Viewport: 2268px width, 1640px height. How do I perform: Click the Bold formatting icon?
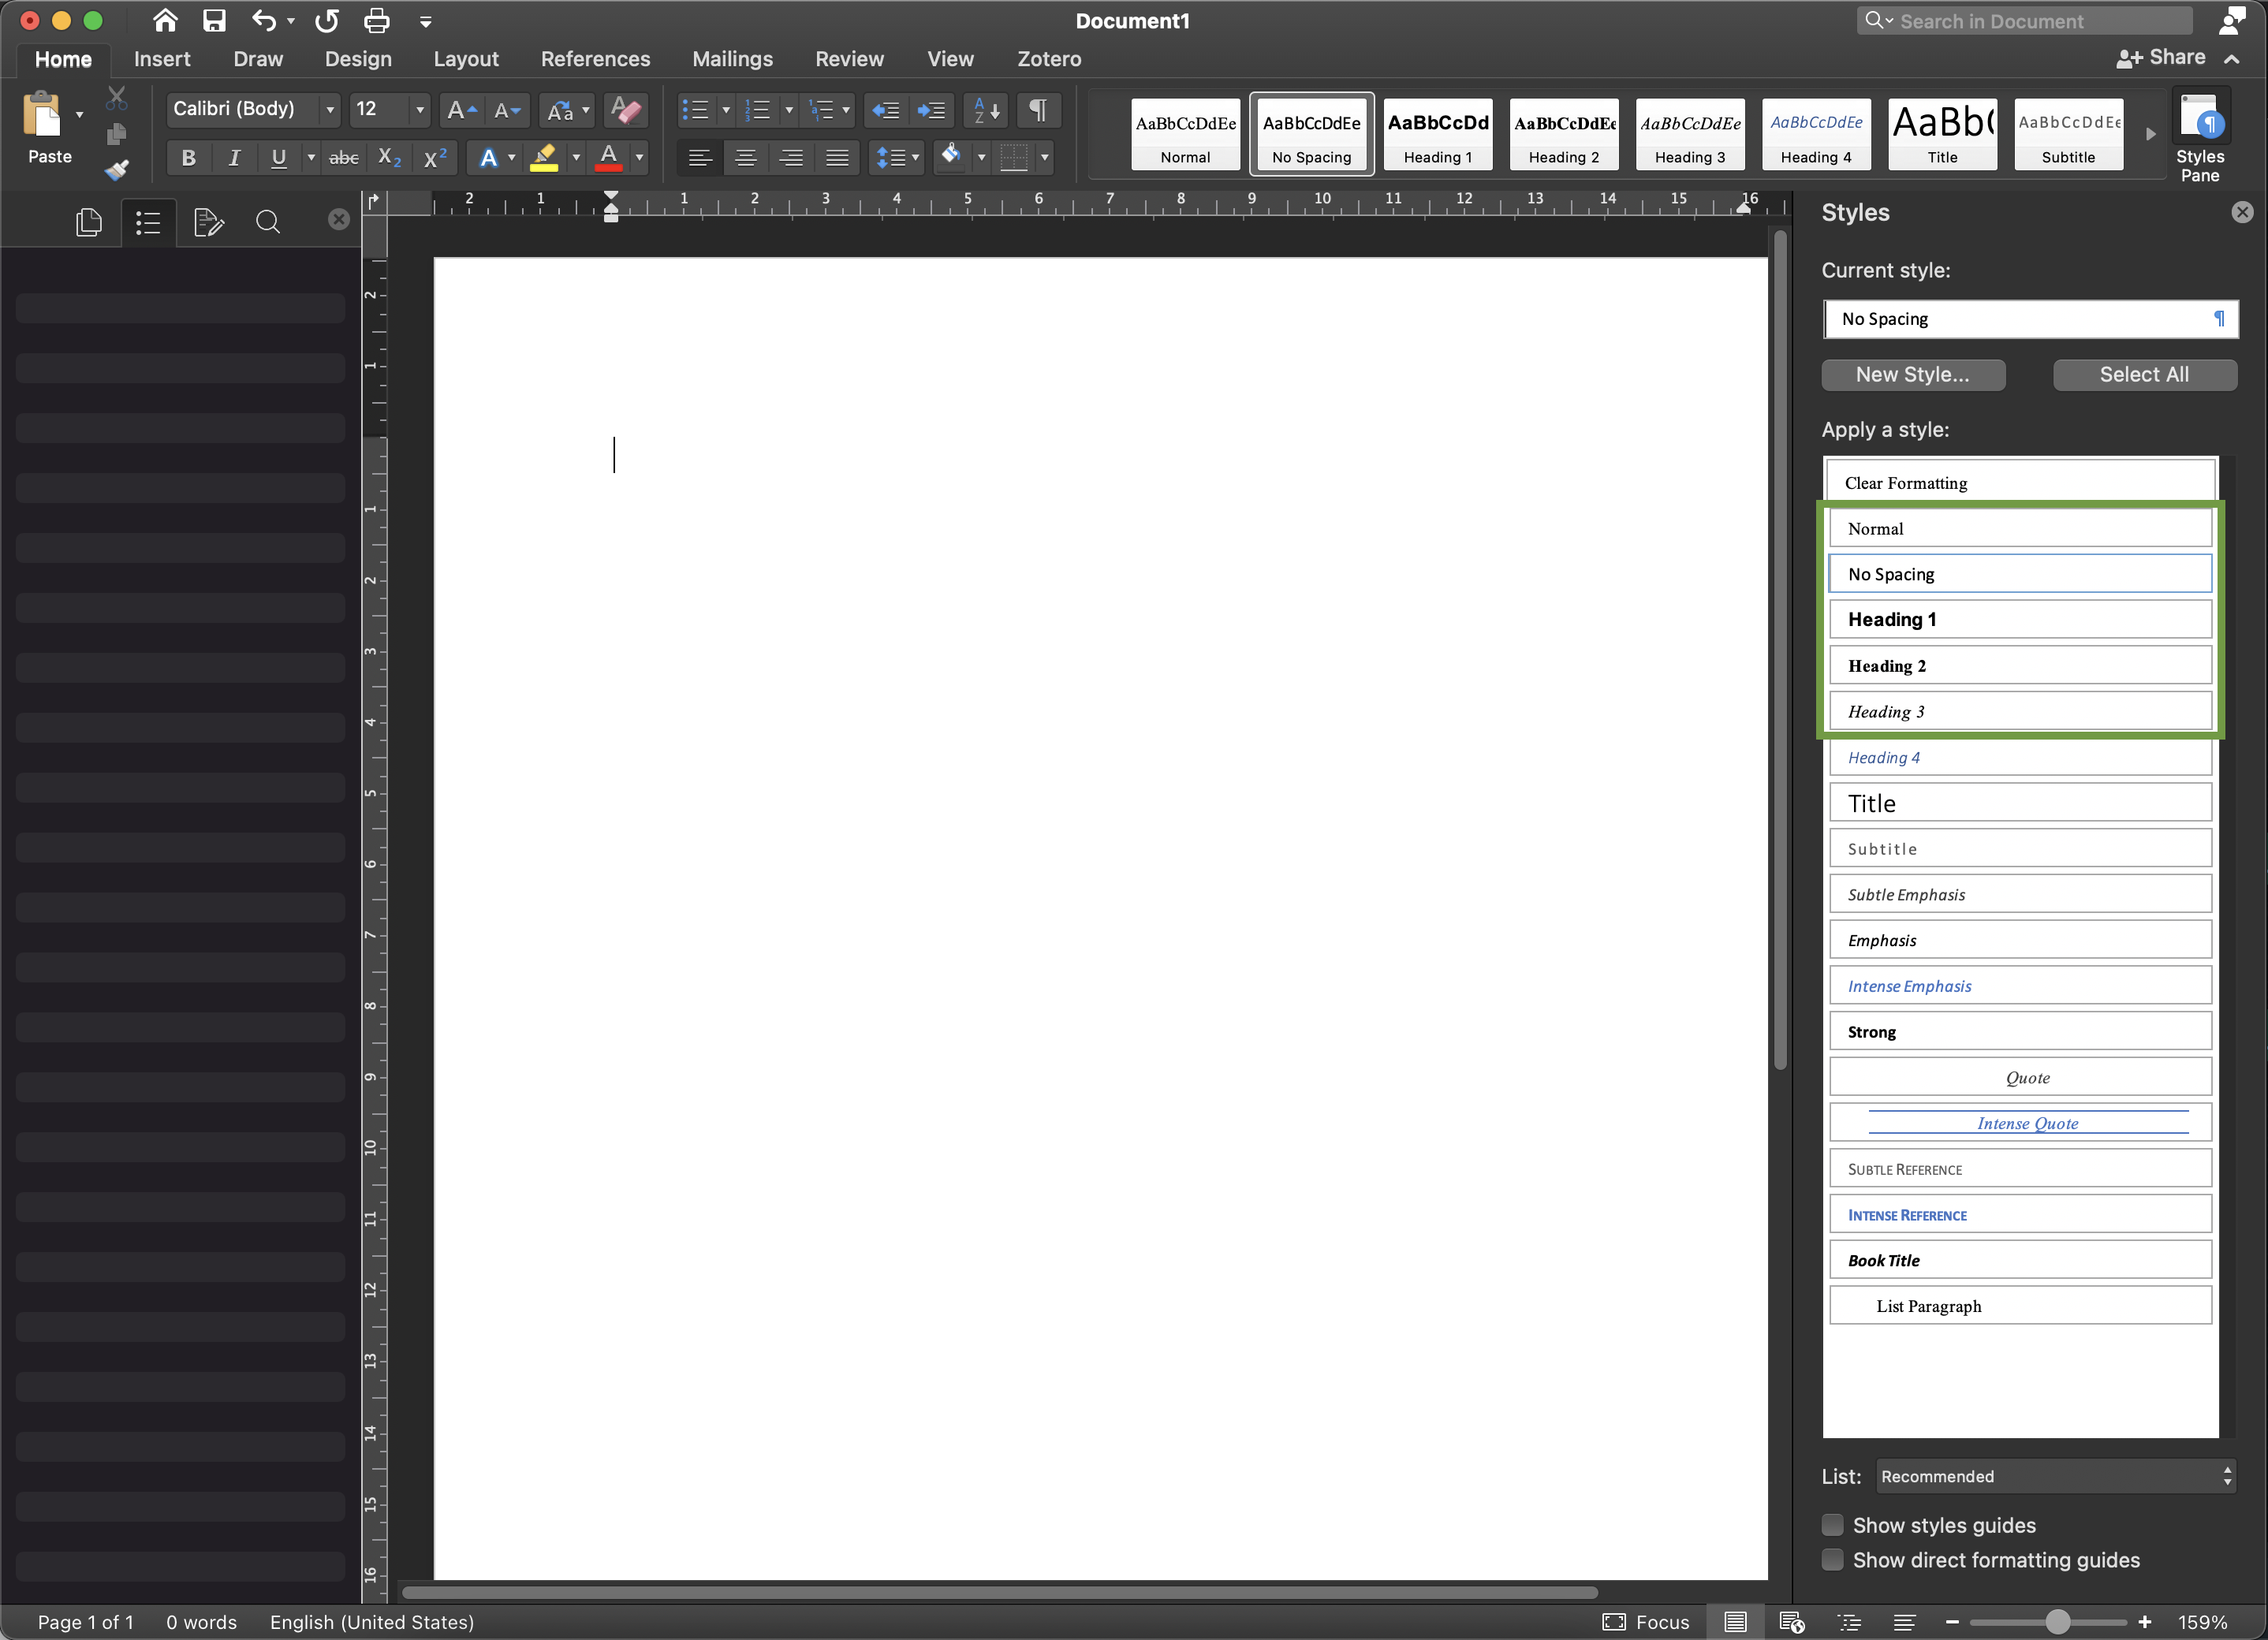[188, 160]
